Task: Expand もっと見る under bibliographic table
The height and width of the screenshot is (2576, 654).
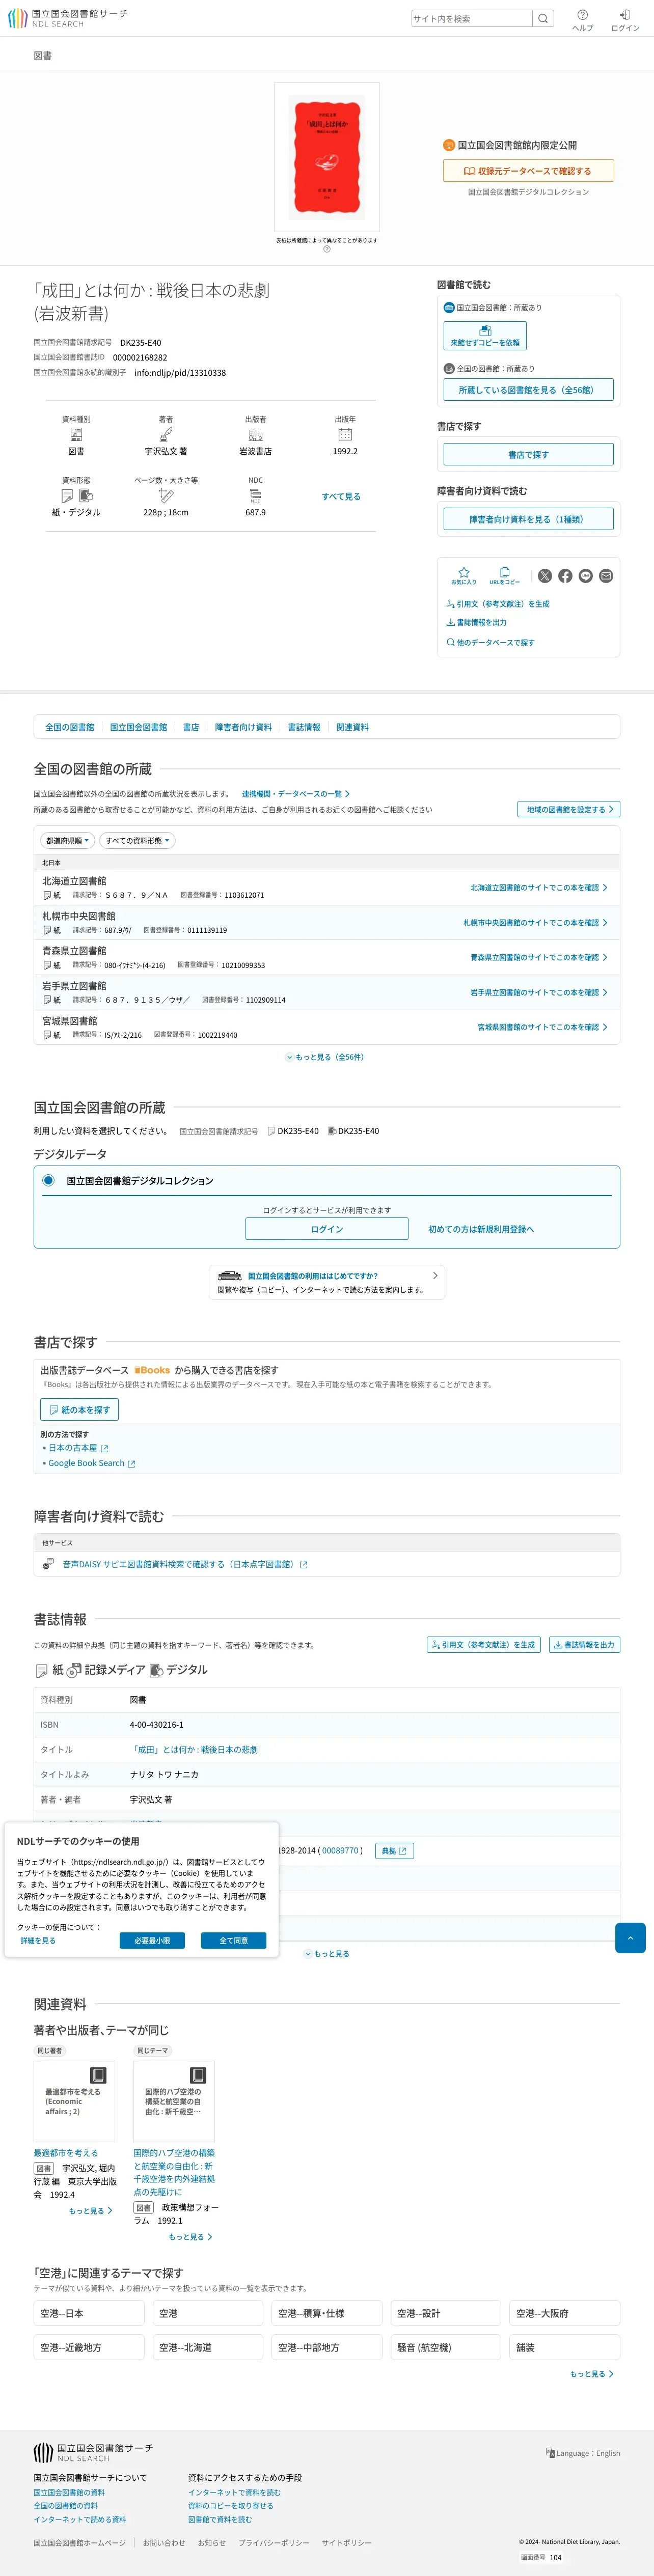Action: [327, 1953]
